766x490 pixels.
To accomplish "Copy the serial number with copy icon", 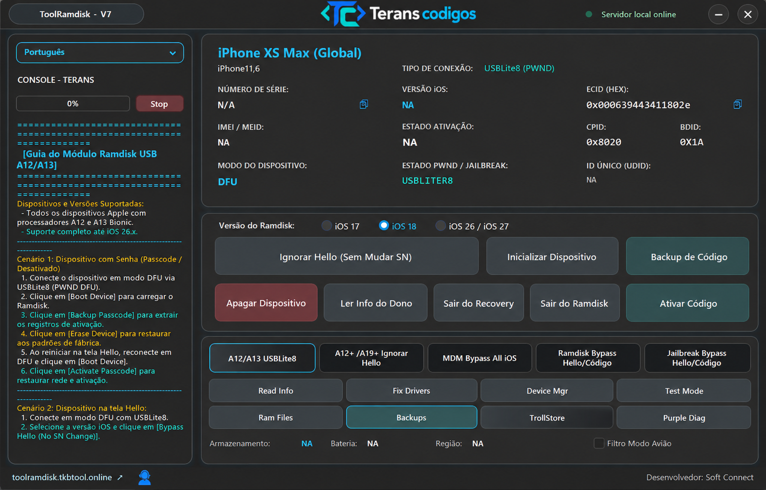I will tap(364, 104).
